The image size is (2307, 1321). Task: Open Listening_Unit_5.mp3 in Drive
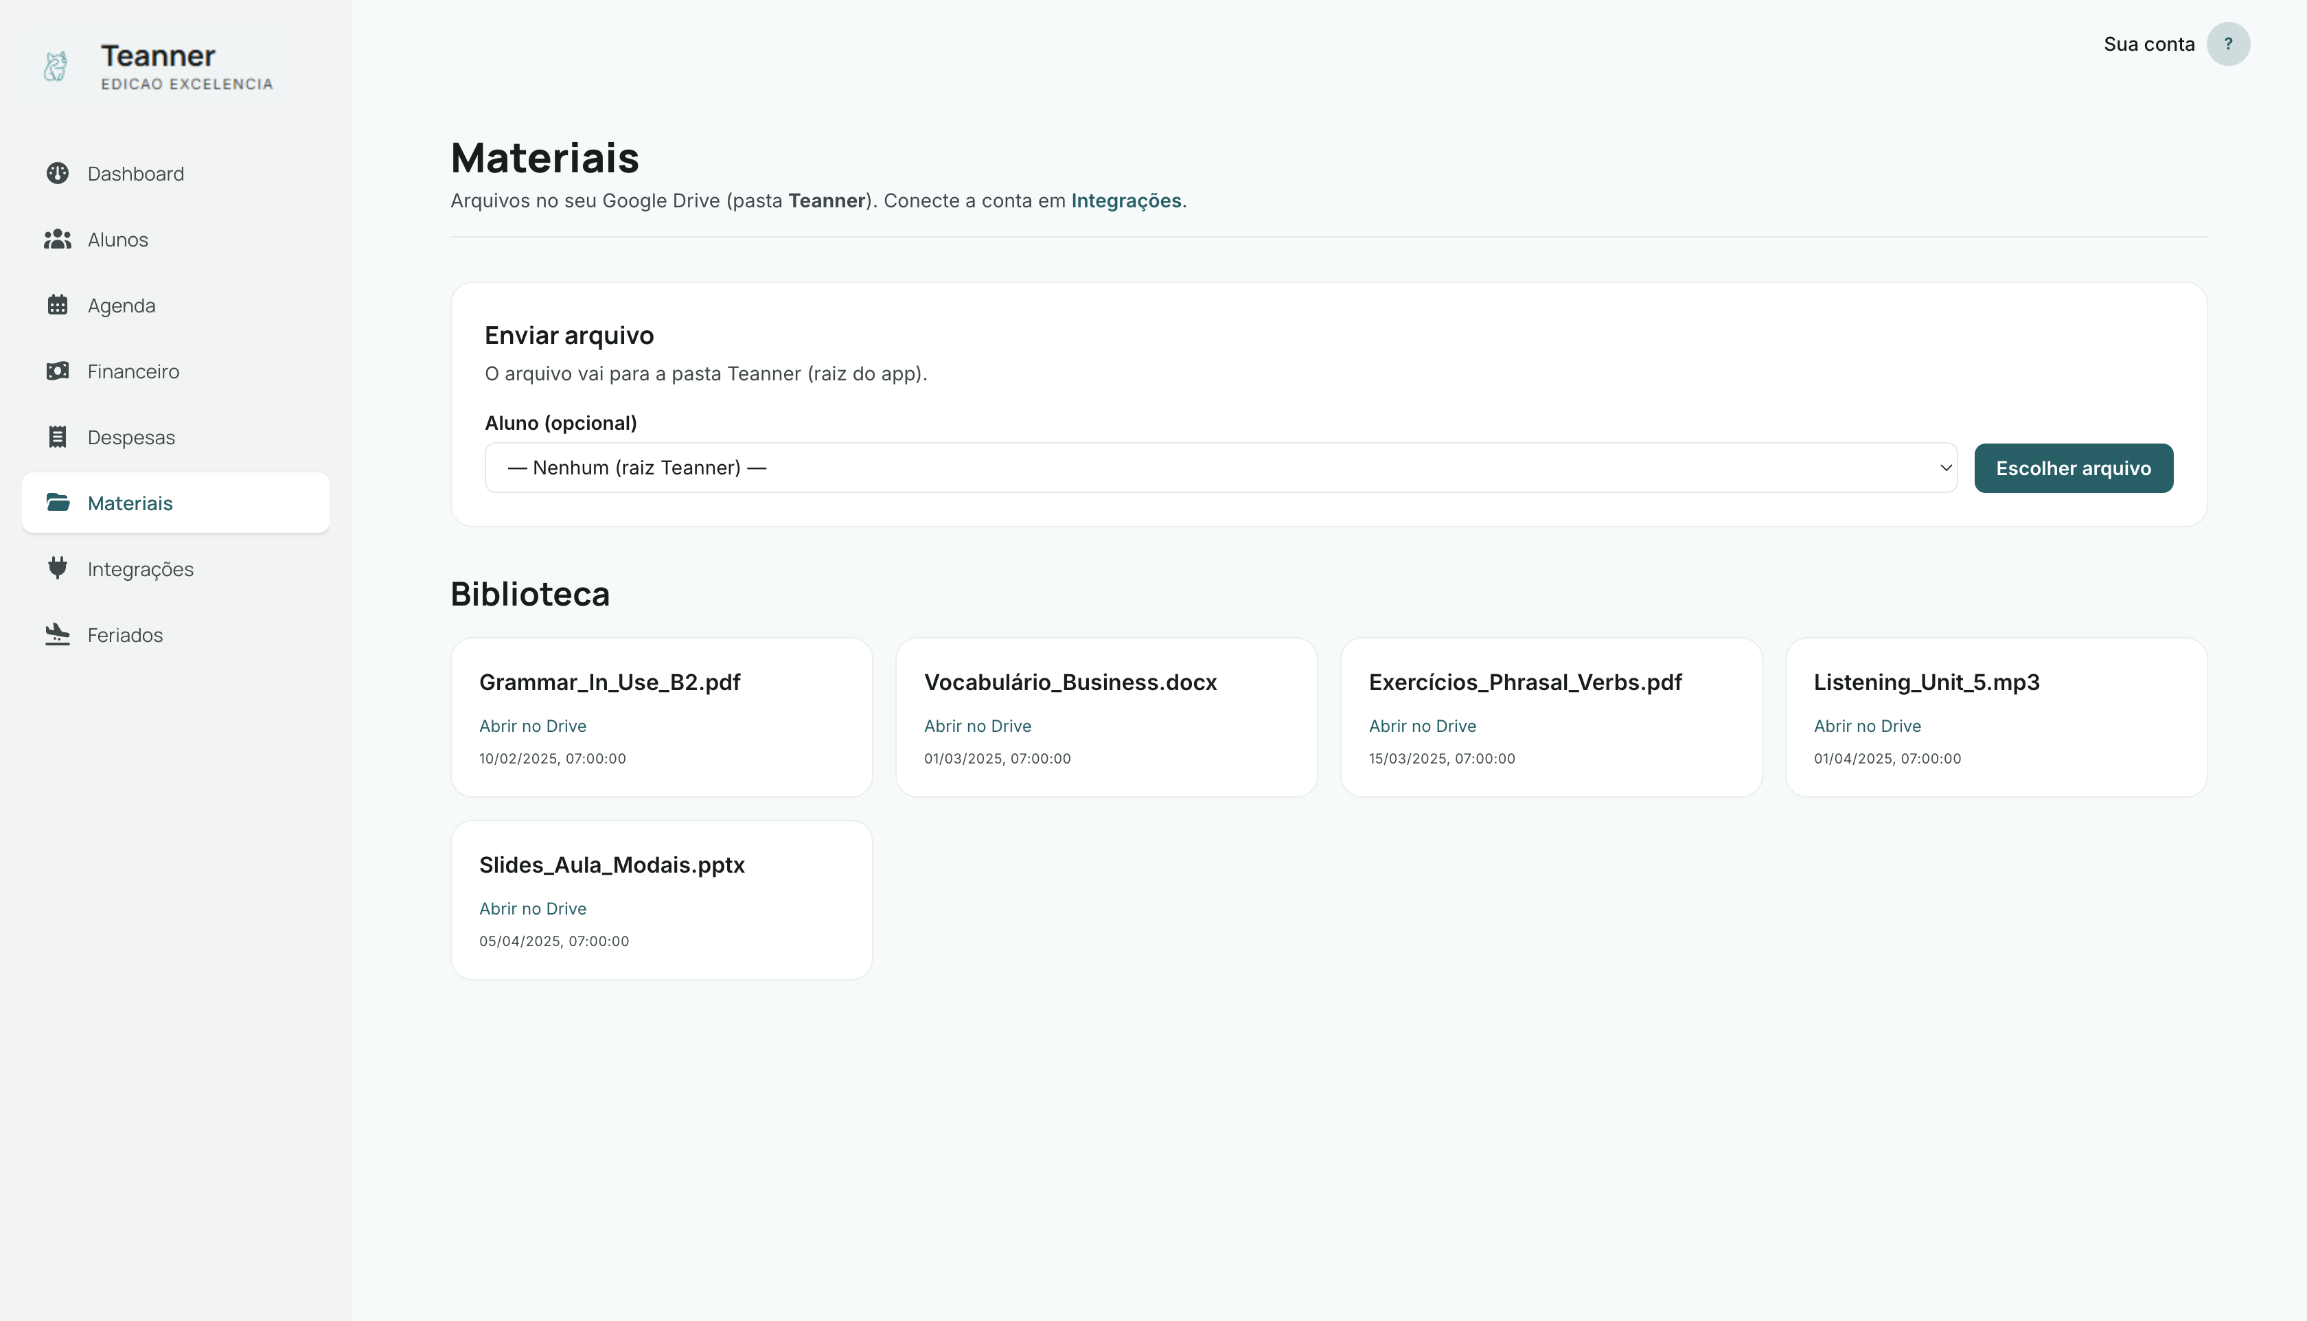(x=1867, y=726)
